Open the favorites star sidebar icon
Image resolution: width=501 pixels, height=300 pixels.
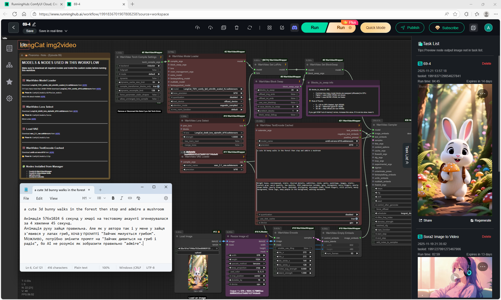pyautogui.click(x=9, y=82)
